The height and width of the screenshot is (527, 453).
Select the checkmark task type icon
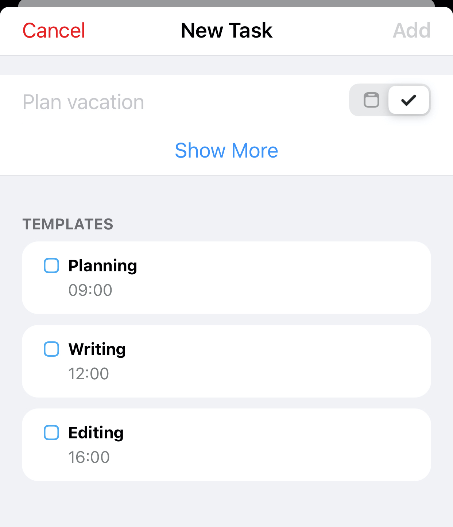click(409, 100)
